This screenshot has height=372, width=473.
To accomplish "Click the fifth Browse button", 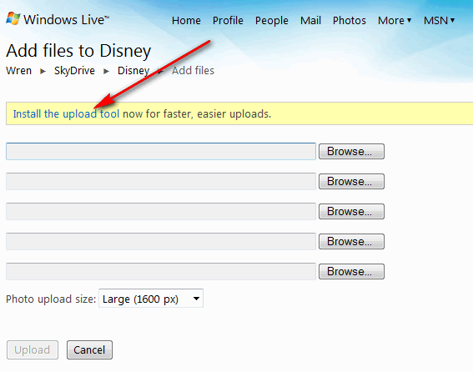I will click(x=351, y=272).
